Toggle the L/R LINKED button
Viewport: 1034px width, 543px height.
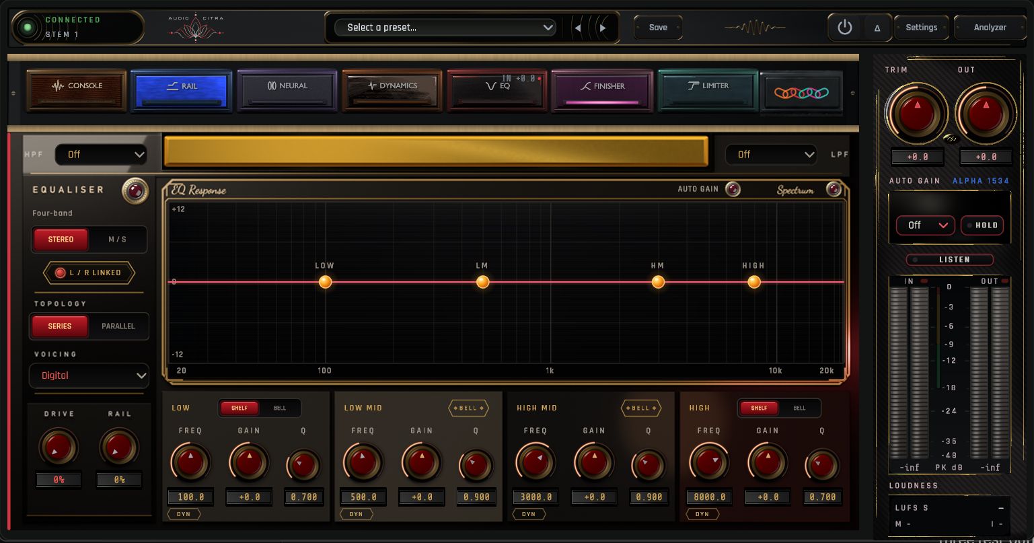pos(89,273)
